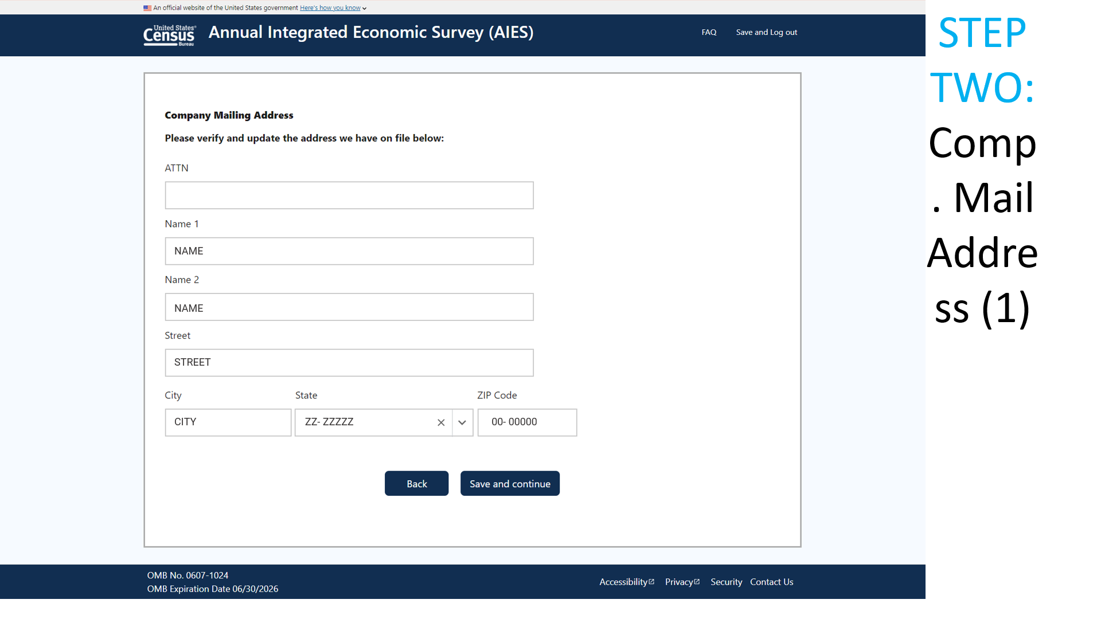Click the ZIP Code field
The height and width of the screenshot is (619, 1101).
[x=526, y=422]
